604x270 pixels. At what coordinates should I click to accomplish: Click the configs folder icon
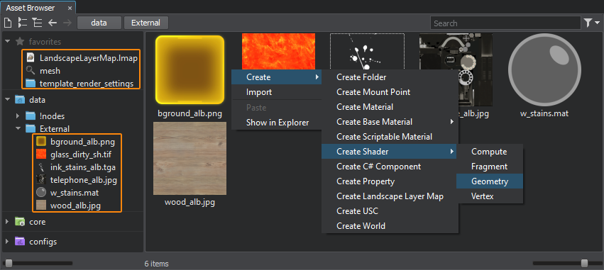[x=20, y=242]
